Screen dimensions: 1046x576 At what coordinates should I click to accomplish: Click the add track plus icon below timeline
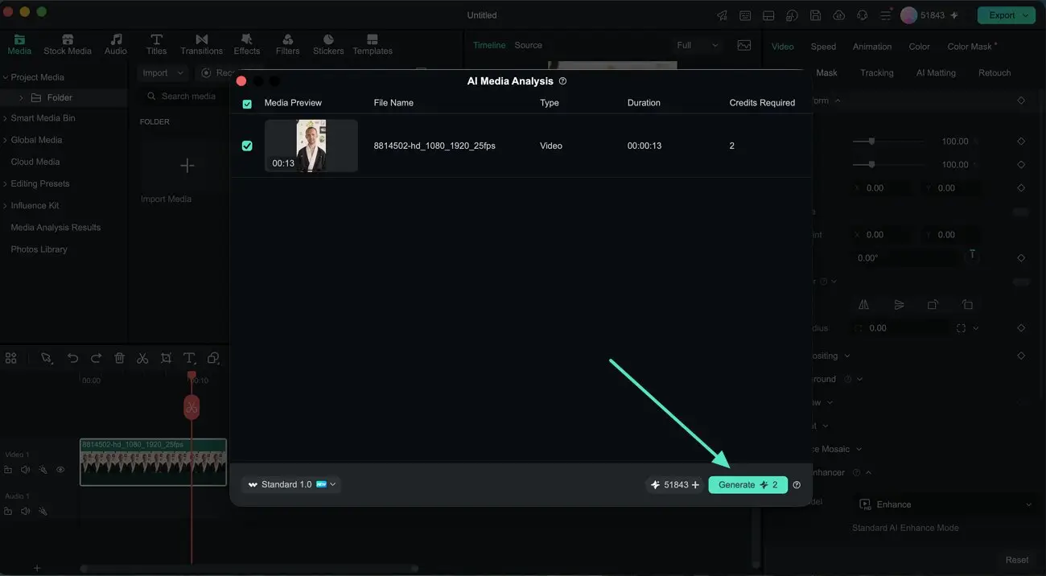pos(36,568)
